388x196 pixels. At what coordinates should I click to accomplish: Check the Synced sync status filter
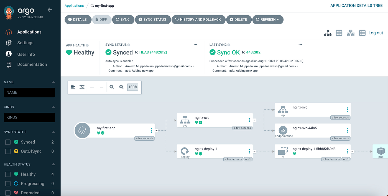[x=8, y=142]
